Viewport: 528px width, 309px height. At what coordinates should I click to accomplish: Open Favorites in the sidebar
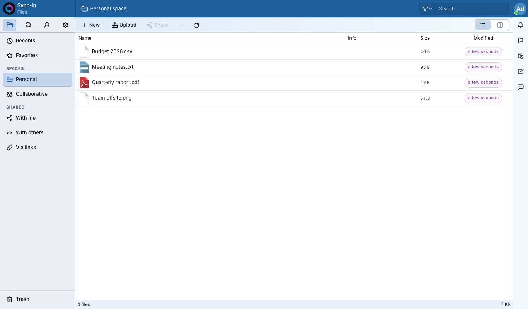pyautogui.click(x=37, y=56)
